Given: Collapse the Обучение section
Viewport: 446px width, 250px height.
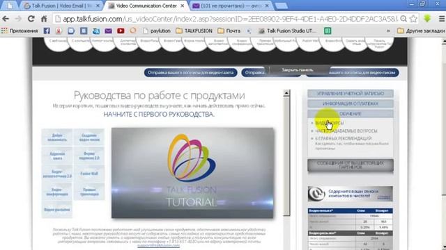Looking at the screenshot, I should 351,114.
